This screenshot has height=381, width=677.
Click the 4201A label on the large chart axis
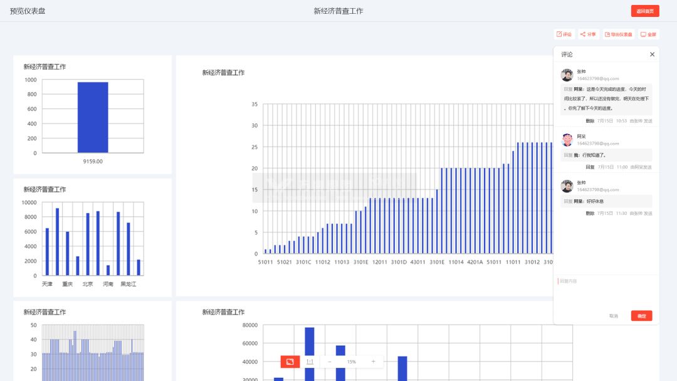475,262
